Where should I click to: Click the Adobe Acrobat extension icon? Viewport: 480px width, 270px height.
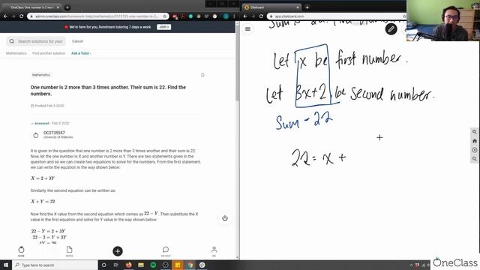[183, 16]
